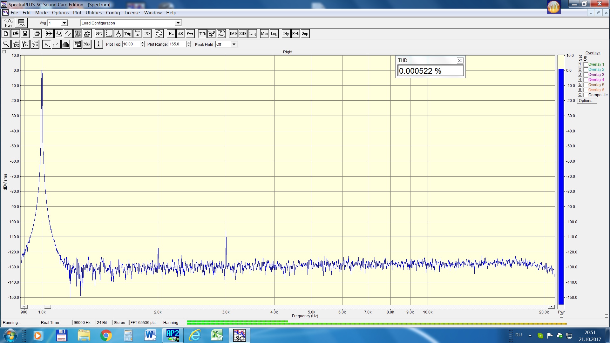Viewport: 610px width, 343px height.
Task: Toggle the THD+N utility
Action: tap(212, 34)
